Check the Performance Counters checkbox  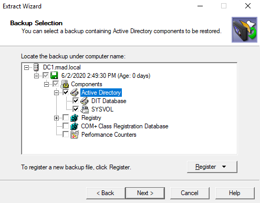[x=66, y=135]
